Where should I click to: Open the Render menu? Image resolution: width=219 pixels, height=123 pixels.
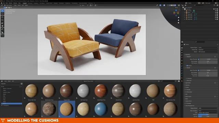[11, 3]
